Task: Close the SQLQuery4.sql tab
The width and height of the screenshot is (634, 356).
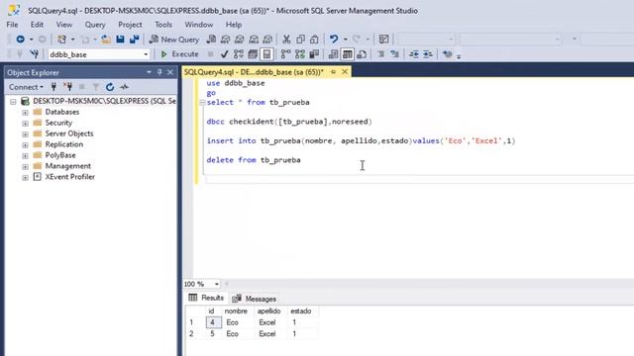Action: click(345, 72)
